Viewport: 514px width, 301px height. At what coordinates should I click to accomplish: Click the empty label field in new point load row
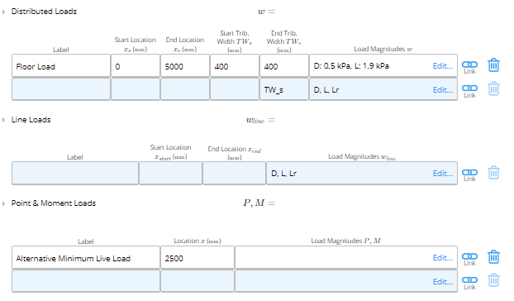click(86, 281)
